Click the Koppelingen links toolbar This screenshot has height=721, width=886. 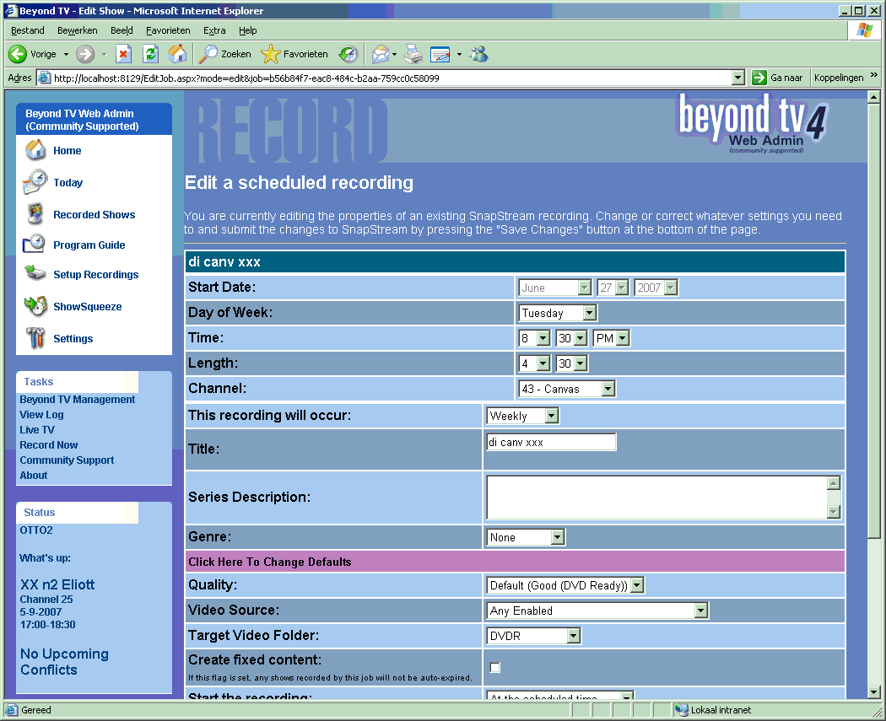[839, 78]
